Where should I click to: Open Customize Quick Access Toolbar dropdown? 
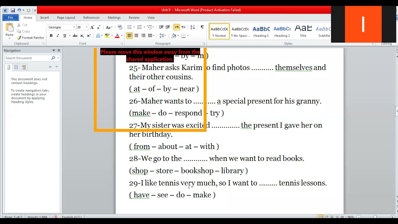(35, 11)
